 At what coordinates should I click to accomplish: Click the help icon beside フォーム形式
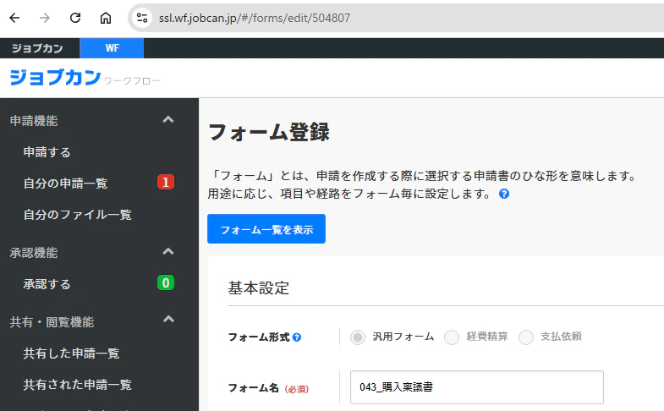[x=297, y=337]
